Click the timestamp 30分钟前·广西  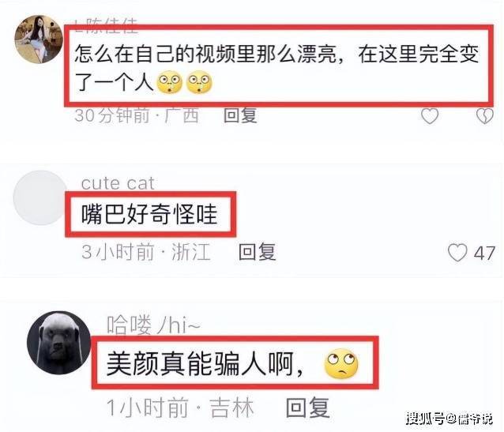tap(137, 115)
